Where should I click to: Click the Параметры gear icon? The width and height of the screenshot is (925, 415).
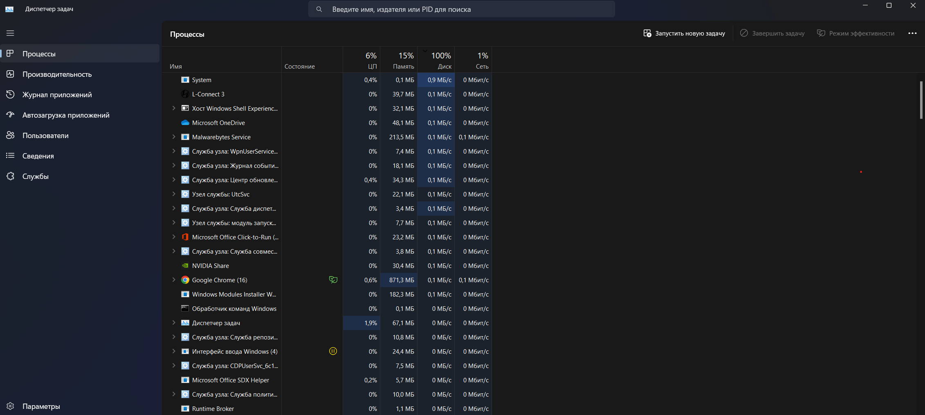(10, 406)
